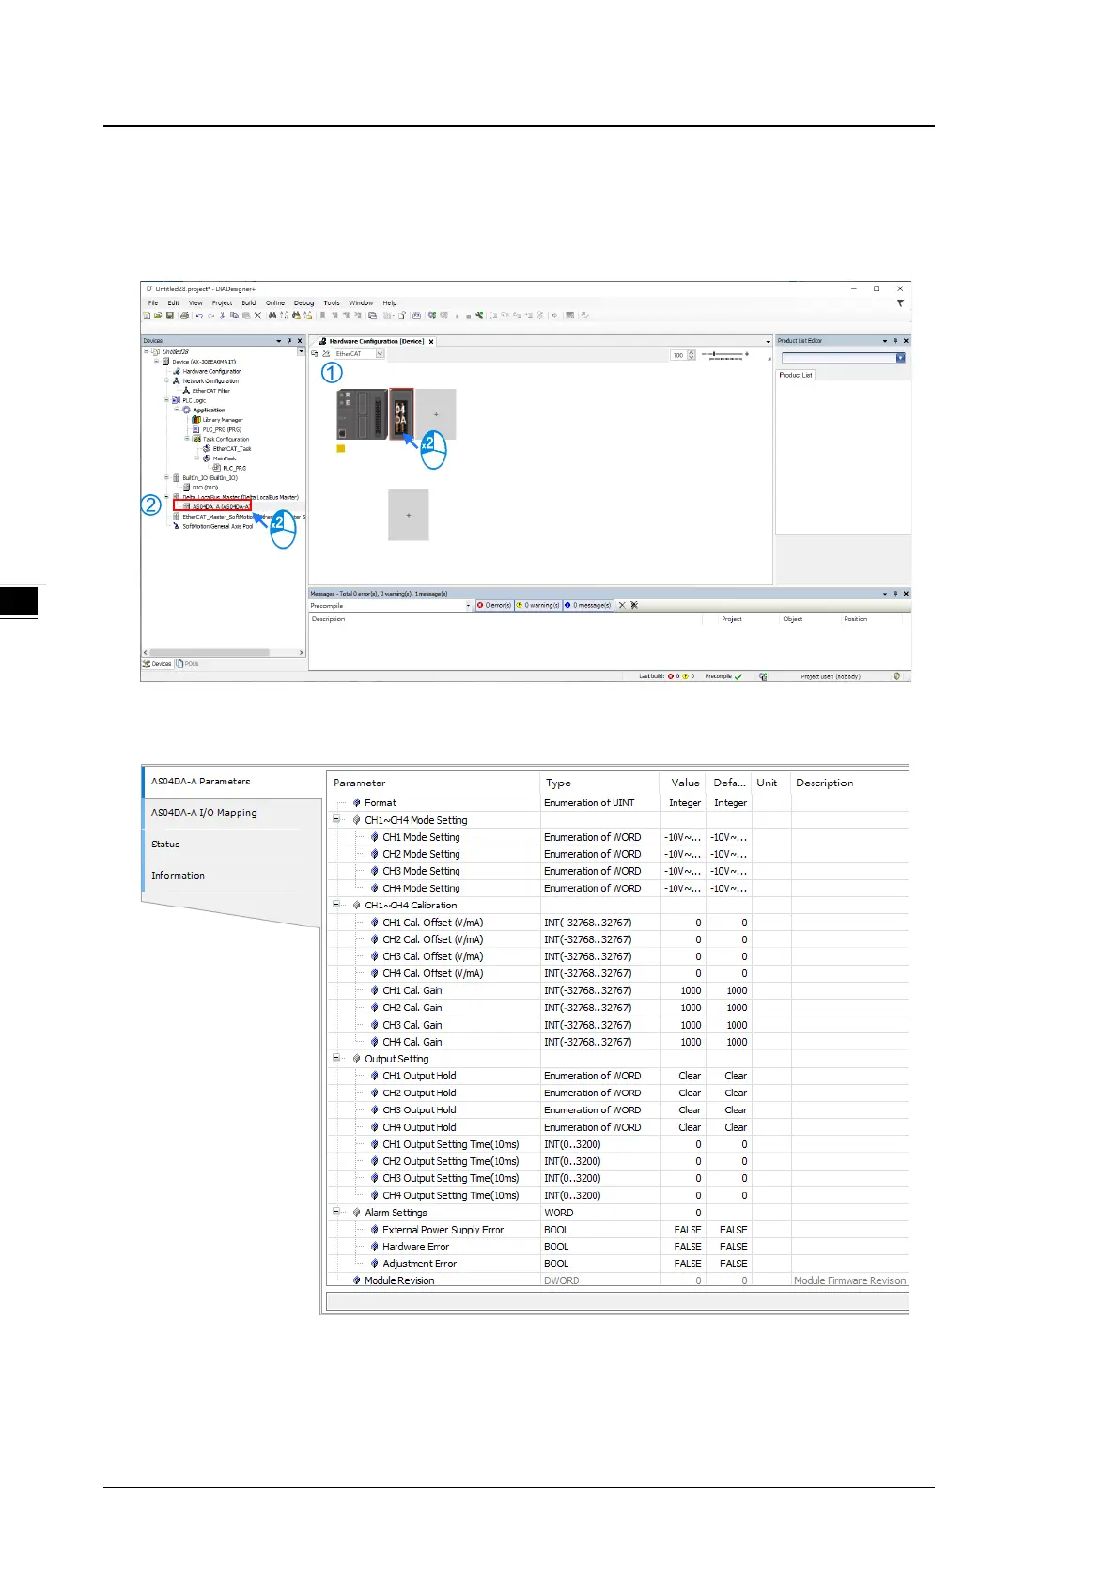Image resolution: width=1119 pixels, height=1582 pixels.
Task: Toggle the 0 message(s) filter button
Action: [588, 606]
